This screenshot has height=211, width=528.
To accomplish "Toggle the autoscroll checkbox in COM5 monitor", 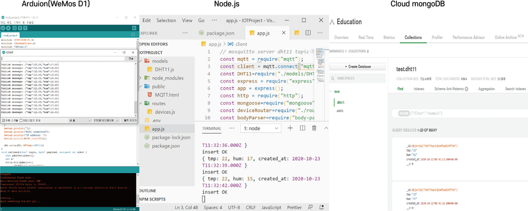I will pos(3,120).
